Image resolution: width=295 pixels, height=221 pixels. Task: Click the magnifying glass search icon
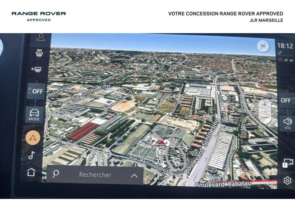point(56,174)
